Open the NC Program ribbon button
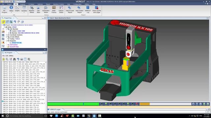 [x=4, y=10]
